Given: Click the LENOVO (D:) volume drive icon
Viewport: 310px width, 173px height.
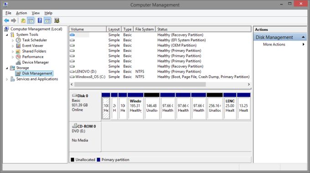Looking at the screenshot, I should click(72, 72).
